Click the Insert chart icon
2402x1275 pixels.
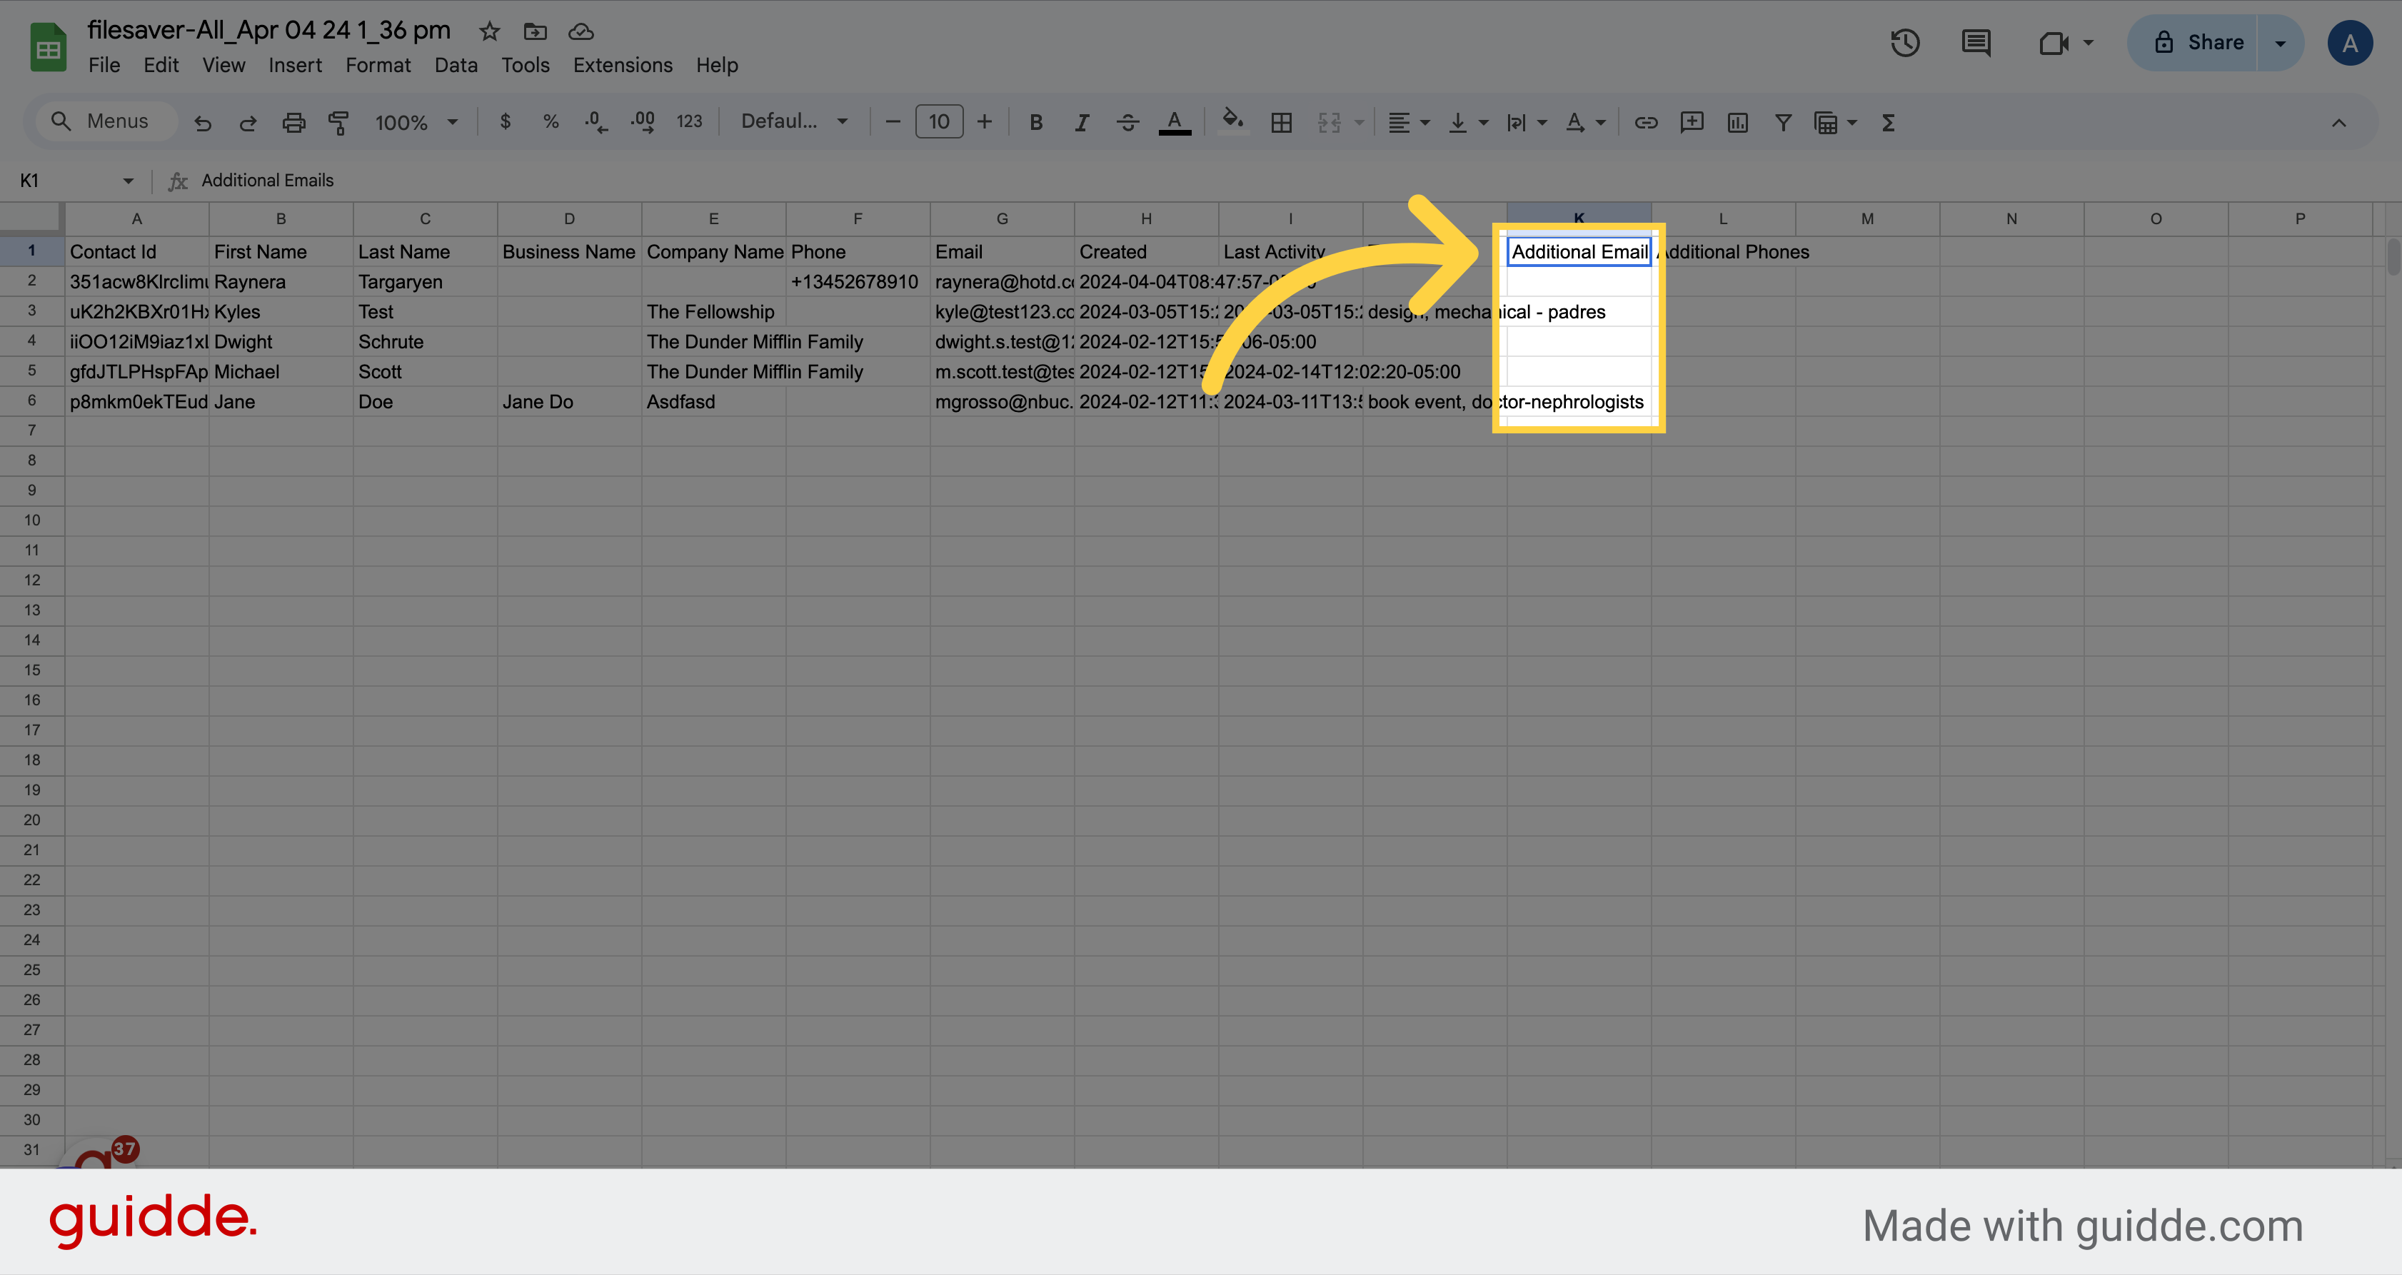pos(1737,122)
